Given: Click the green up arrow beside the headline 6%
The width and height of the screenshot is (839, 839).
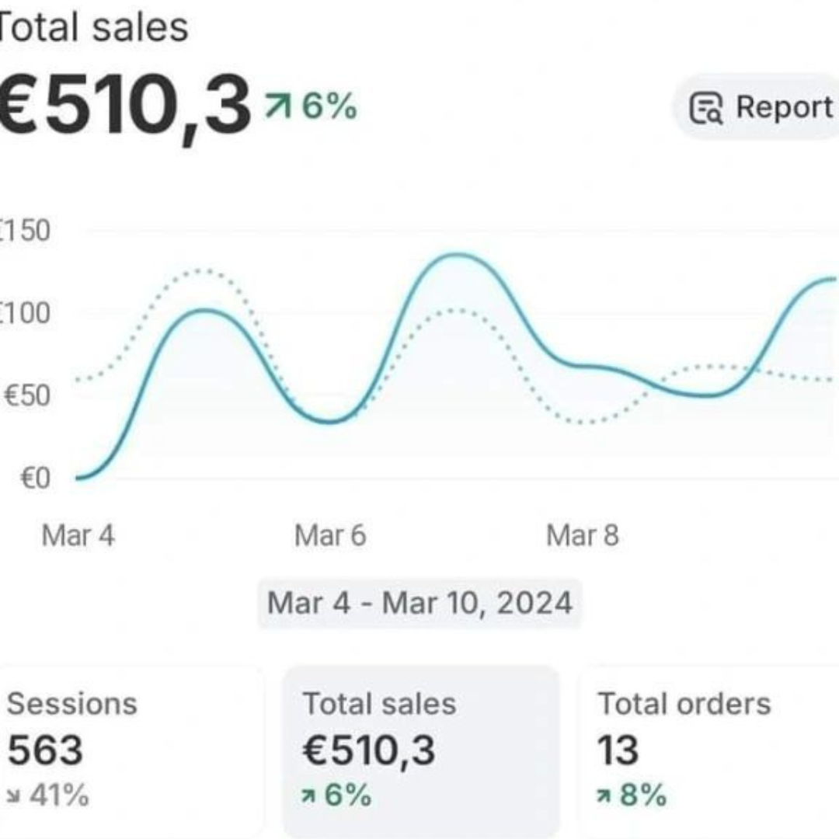Looking at the screenshot, I should click(276, 106).
